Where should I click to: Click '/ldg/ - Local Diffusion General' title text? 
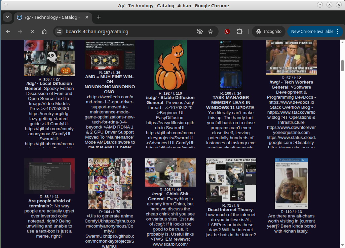(49, 86)
